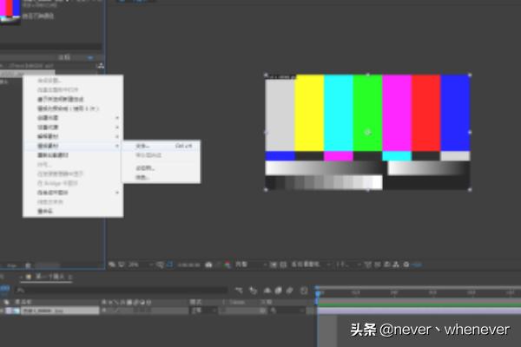Enable motion blur switch in timeline header
Image resolution: width=521 pixels, height=347 pixels.
[279, 290]
